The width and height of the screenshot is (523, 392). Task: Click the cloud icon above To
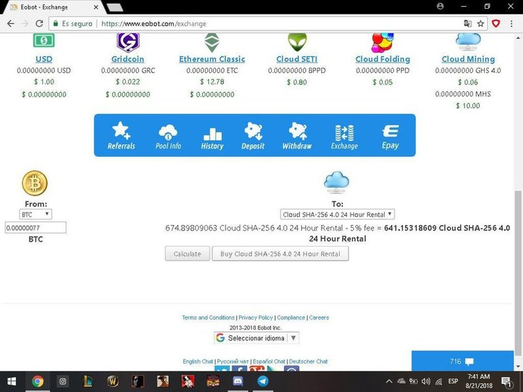[x=336, y=182]
